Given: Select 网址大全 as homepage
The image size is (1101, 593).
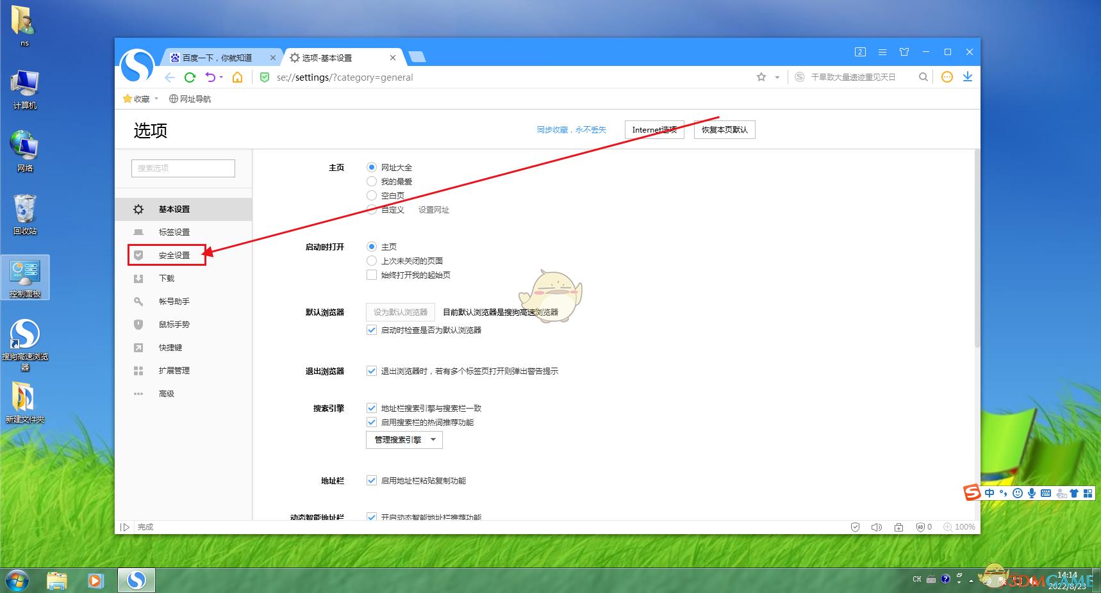Looking at the screenshot, I should [x=372, y=167].
